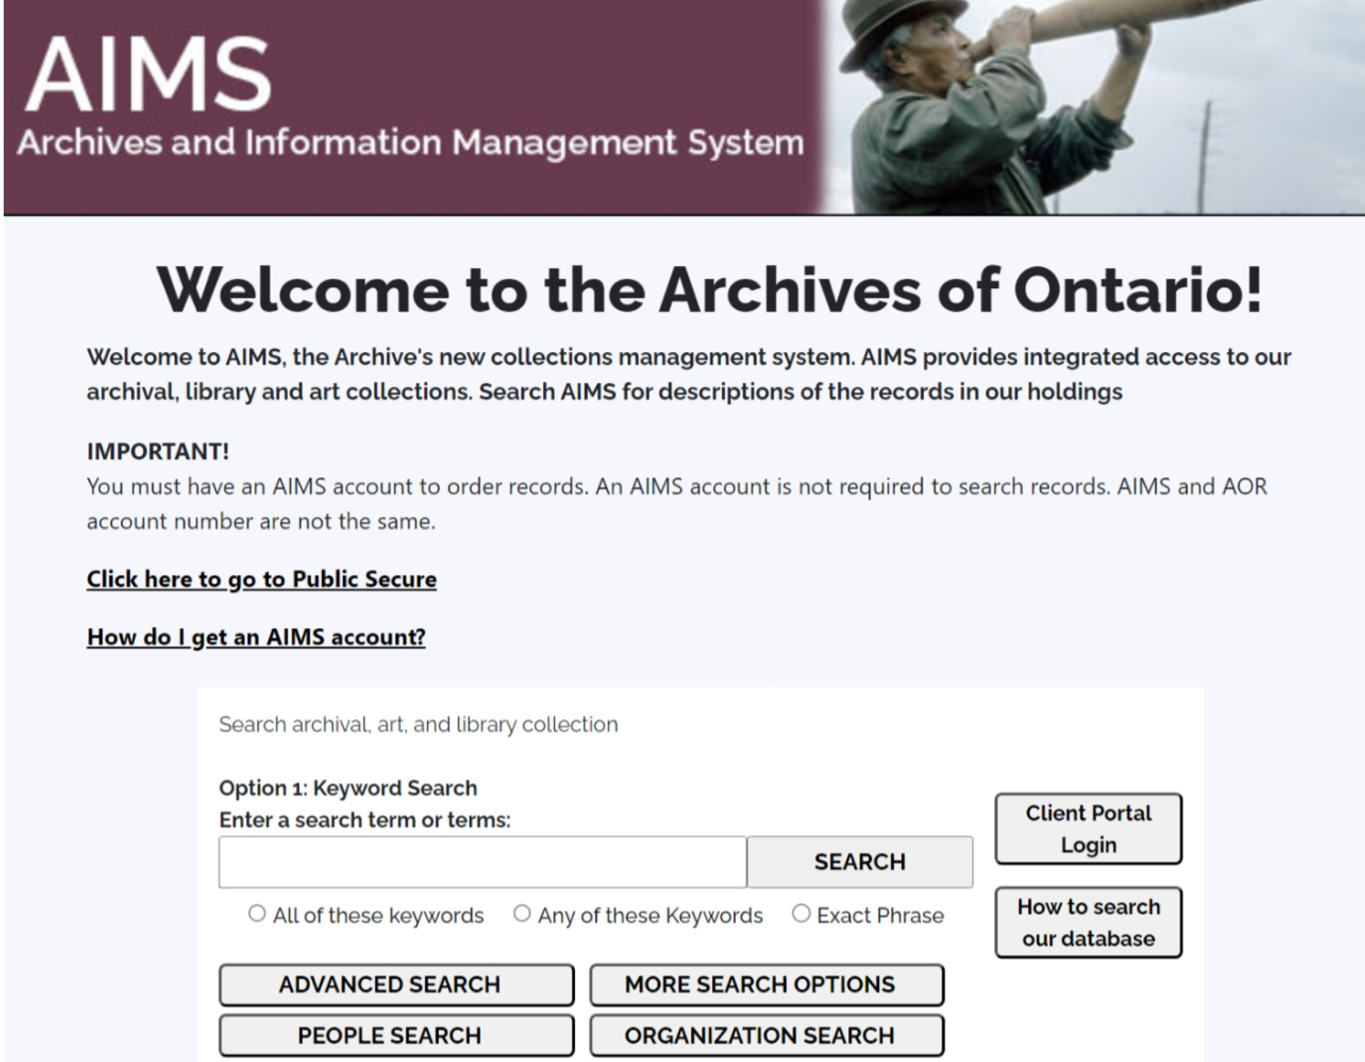Screen dimensions: 1365x1062
Task: Open PEOPLE SEARCH
Action: (396, 1036)
